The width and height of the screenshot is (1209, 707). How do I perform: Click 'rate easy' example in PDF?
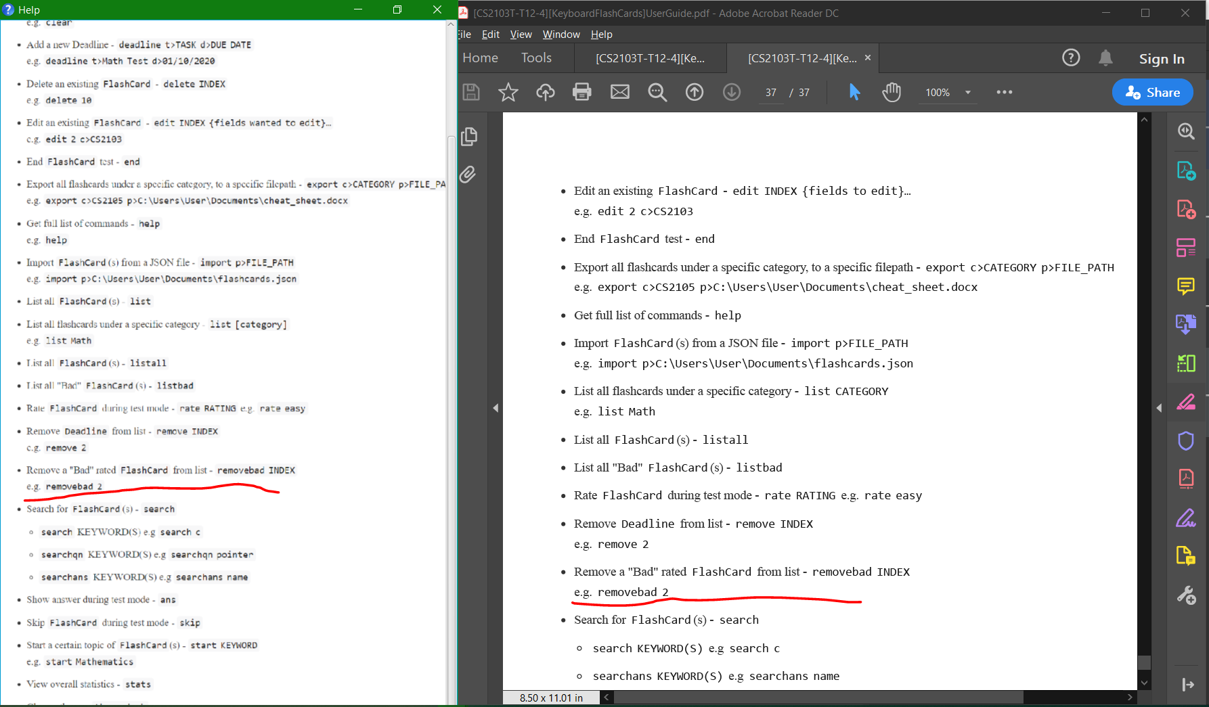point(893,495)
